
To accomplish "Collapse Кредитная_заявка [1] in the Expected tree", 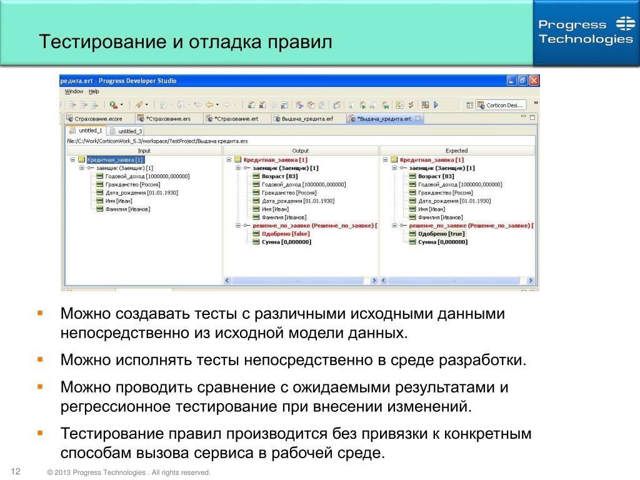I will click(385, 159).
